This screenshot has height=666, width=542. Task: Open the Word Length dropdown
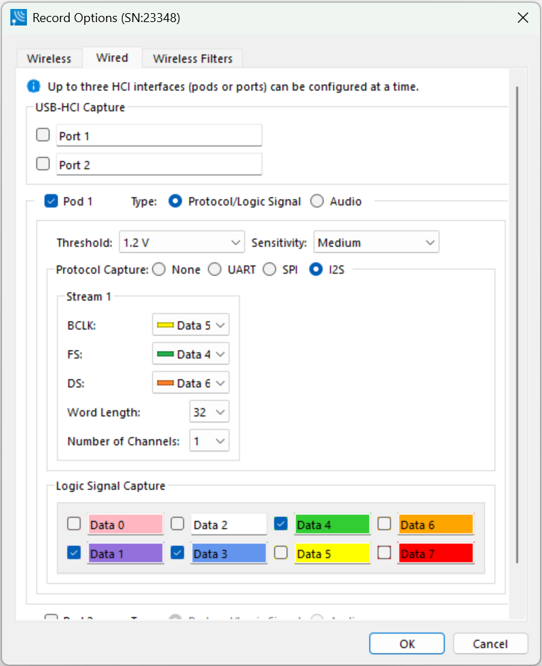point(210,412)
